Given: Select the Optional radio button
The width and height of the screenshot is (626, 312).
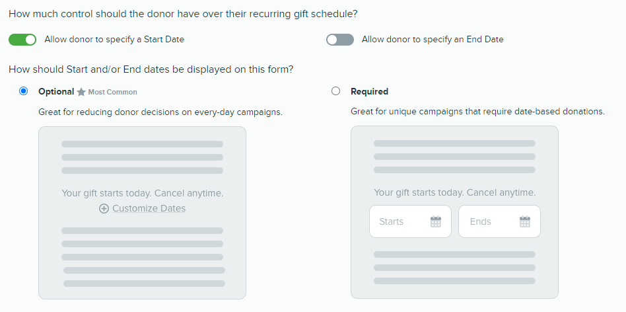Looking at the screenshot, I should coord(24,91).
